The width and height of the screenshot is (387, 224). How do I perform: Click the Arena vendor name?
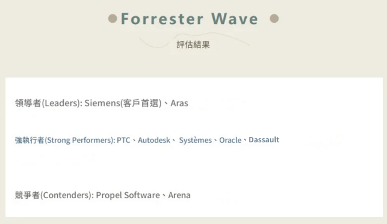tap(179, 195)
